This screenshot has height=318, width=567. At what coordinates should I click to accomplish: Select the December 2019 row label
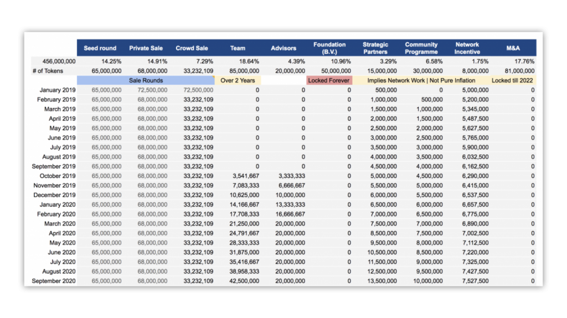click(x=54, y=195)
